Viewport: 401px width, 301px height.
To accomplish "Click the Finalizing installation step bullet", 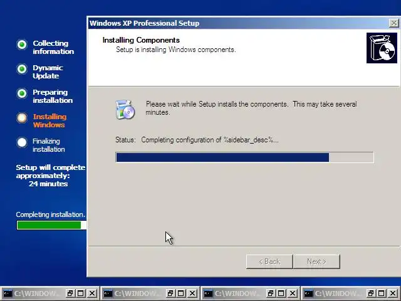I will pos(22,142).
